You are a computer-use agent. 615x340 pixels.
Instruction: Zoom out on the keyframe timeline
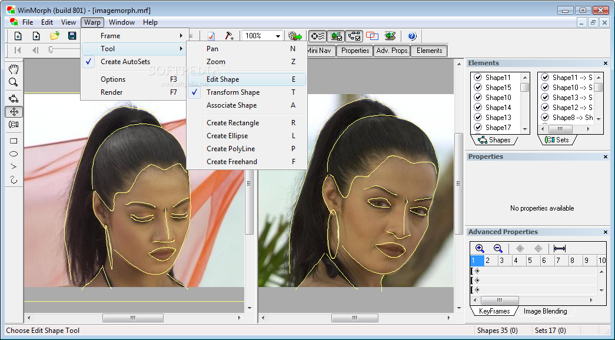(498, 248)
